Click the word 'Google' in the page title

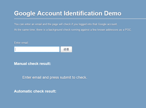pyautogui.click(x=25, y=14)
